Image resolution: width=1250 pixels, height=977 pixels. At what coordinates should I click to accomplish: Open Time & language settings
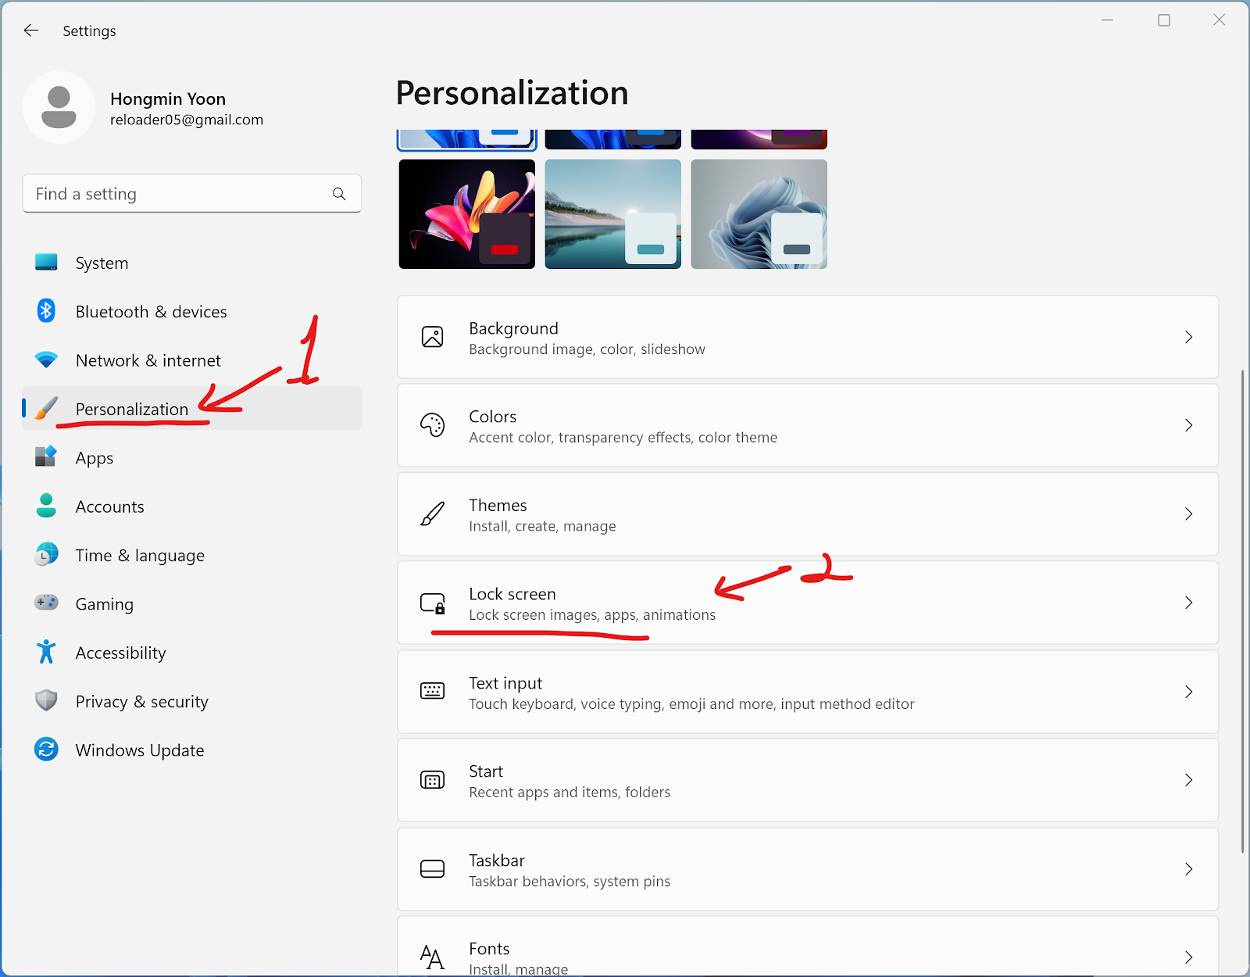[192, 555]
